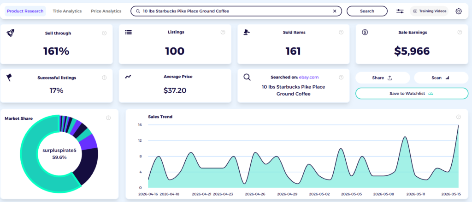Switch to Title Analytics tab
This screenshot has height=202, width=472.
click(67, 11)
